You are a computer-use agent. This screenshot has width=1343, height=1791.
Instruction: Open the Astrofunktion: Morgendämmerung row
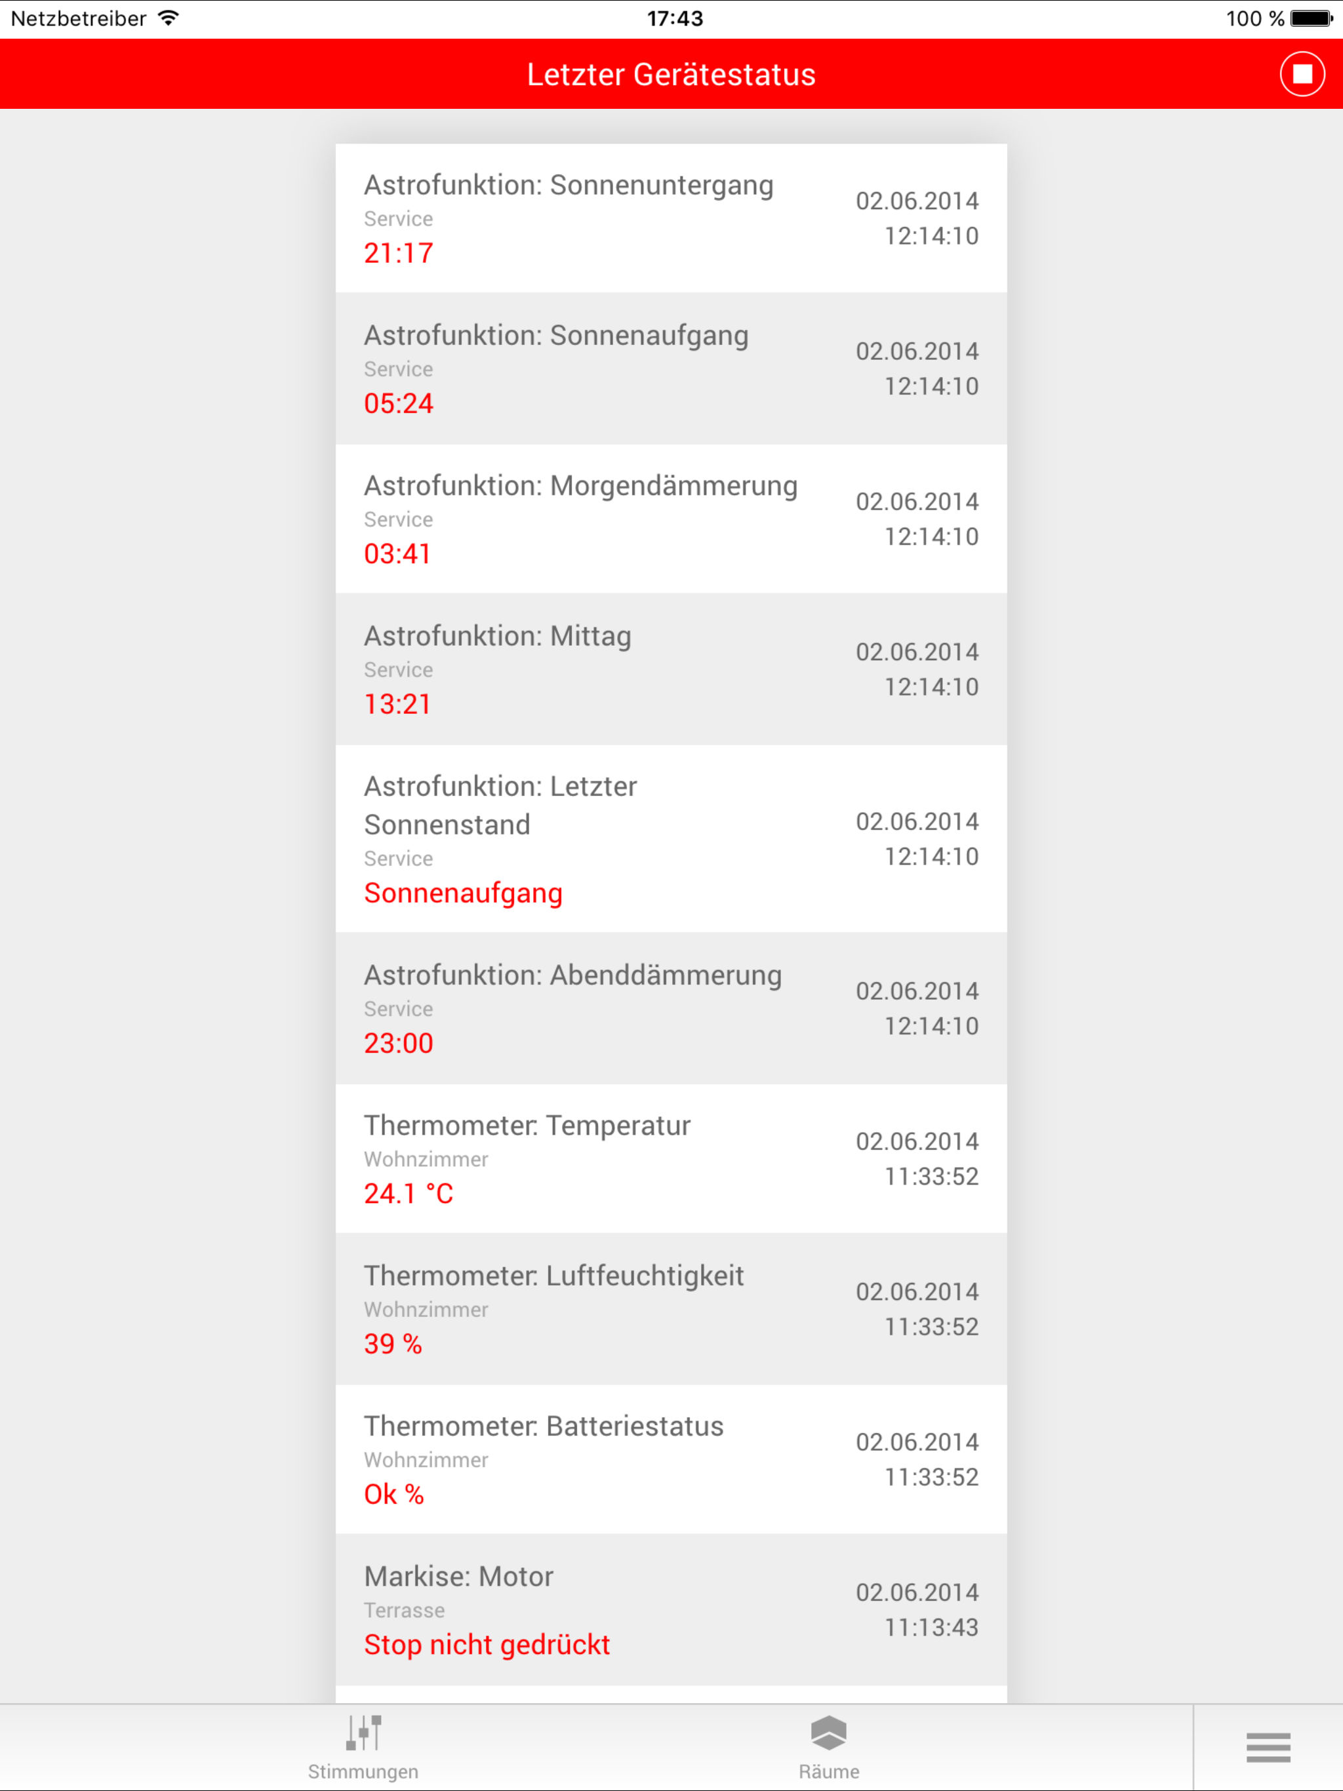click(671, 519)
